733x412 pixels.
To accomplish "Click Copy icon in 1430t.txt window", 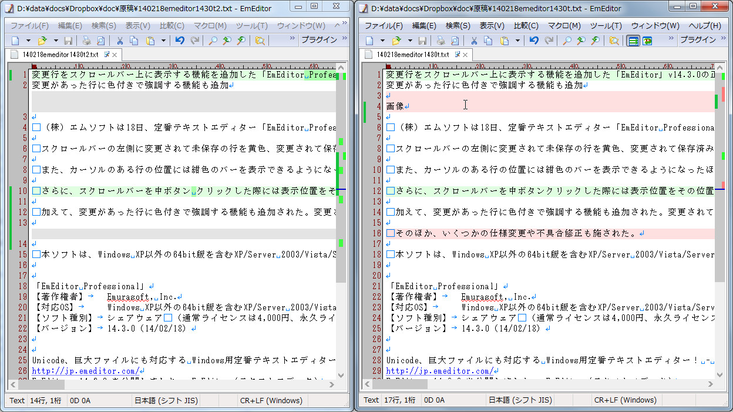I will [488, 41].
